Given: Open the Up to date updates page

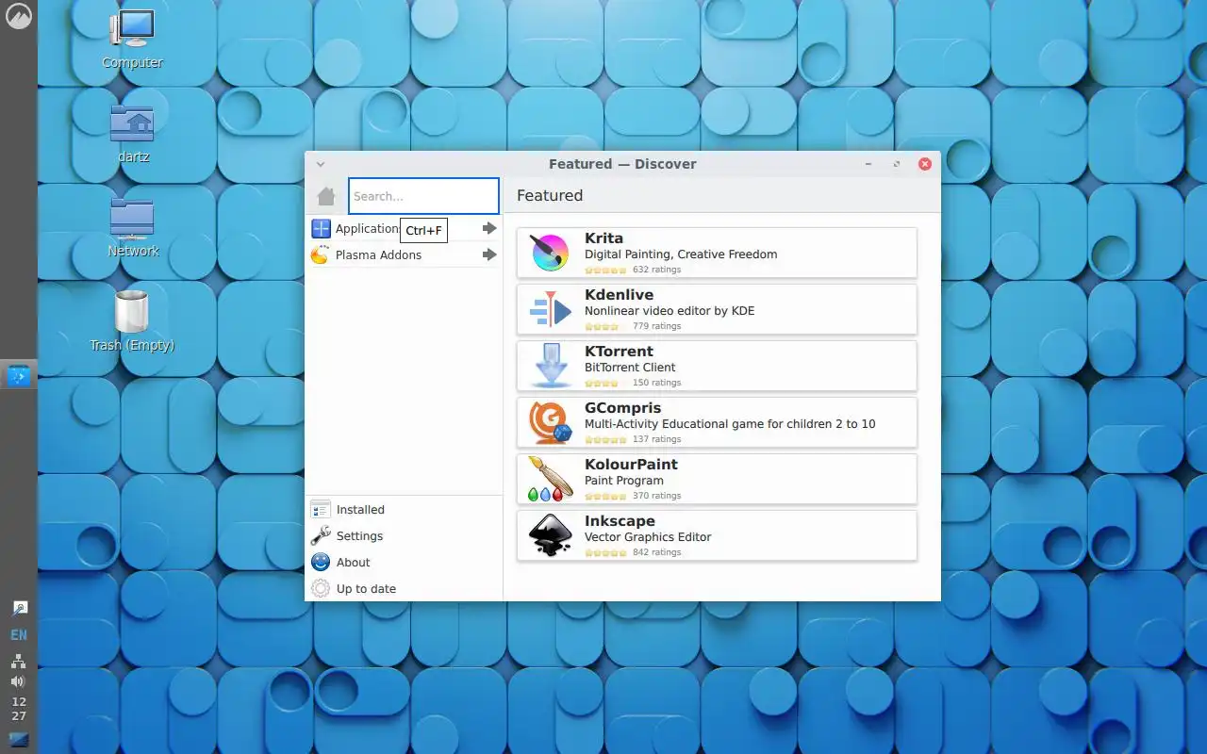Looking at the screenshot, I should click(x=405, y=588).
